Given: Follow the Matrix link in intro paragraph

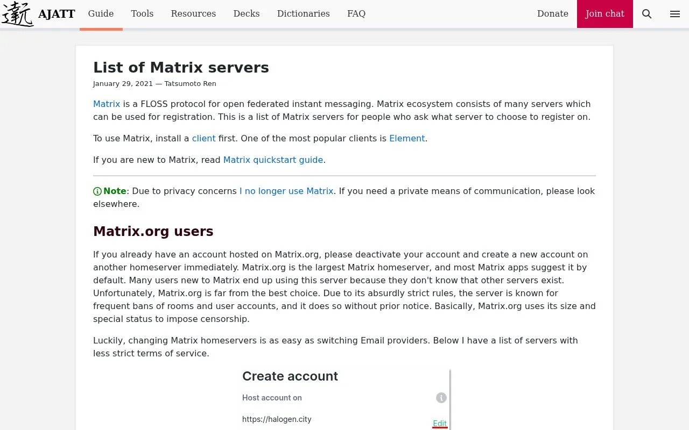Looking at the screenshot, I should (107, 104).
